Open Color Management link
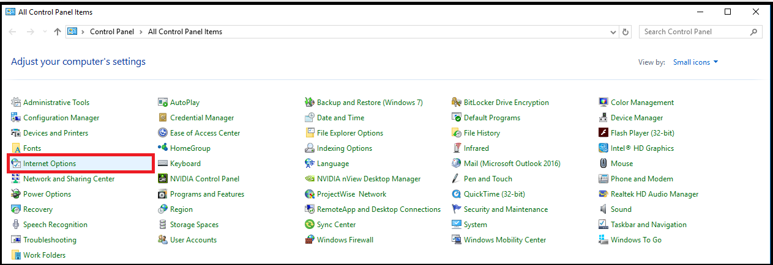The height and width of the screenshot is (265, 773). 642,103
